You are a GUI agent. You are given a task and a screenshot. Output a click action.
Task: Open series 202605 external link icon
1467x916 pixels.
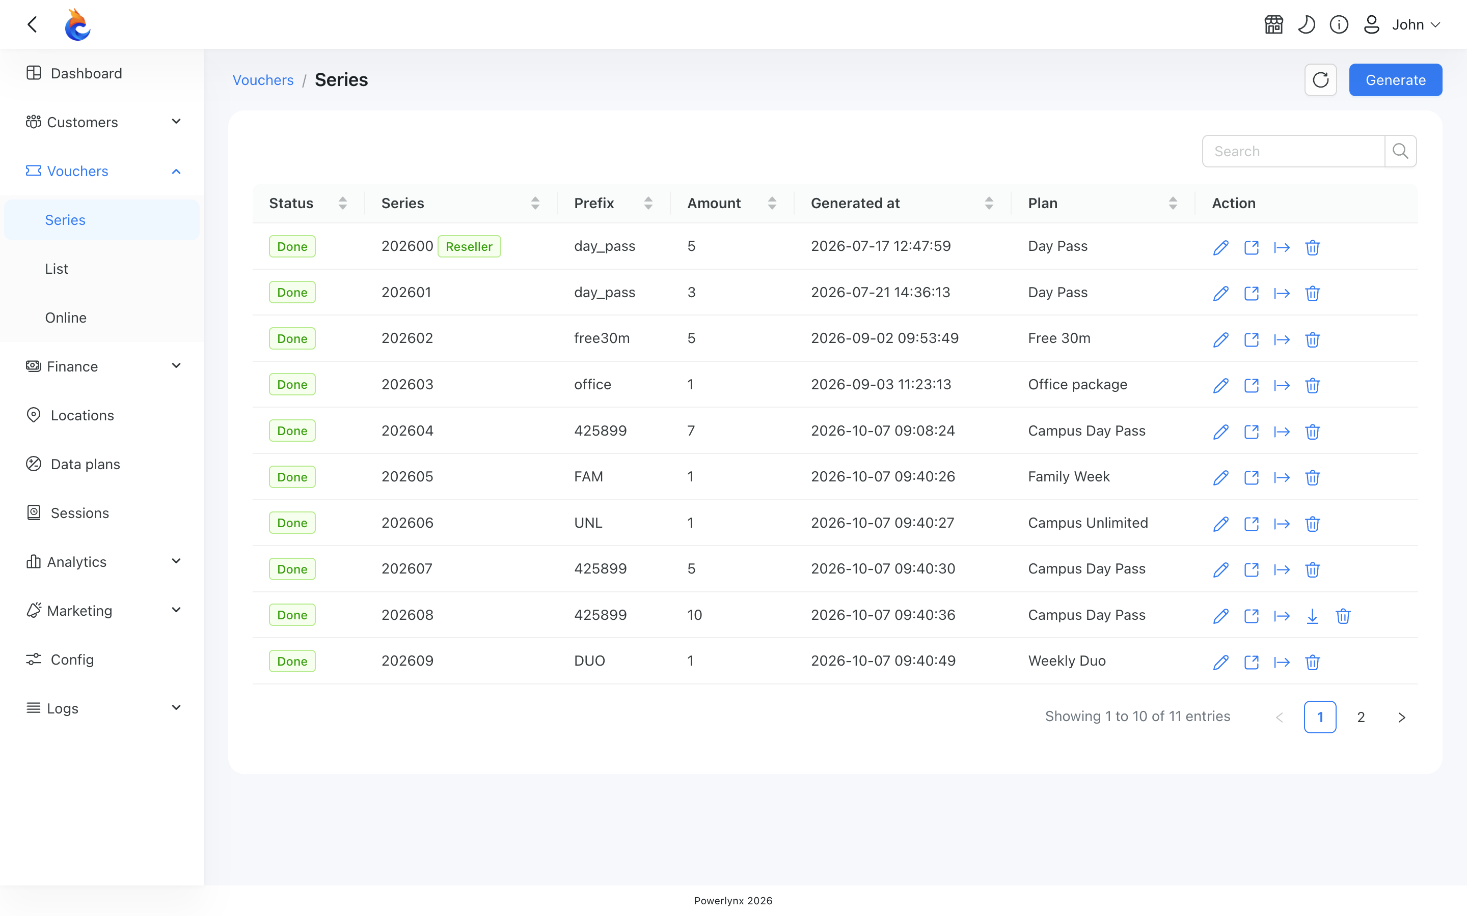pos(1251,477)
